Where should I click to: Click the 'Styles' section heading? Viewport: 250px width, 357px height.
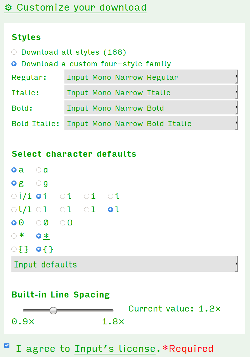pos(26,37)
